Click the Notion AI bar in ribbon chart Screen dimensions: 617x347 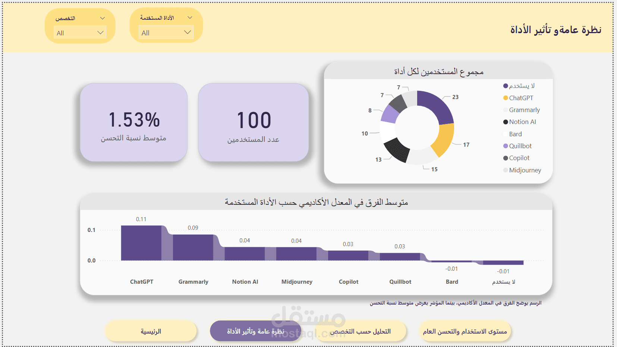245,254
